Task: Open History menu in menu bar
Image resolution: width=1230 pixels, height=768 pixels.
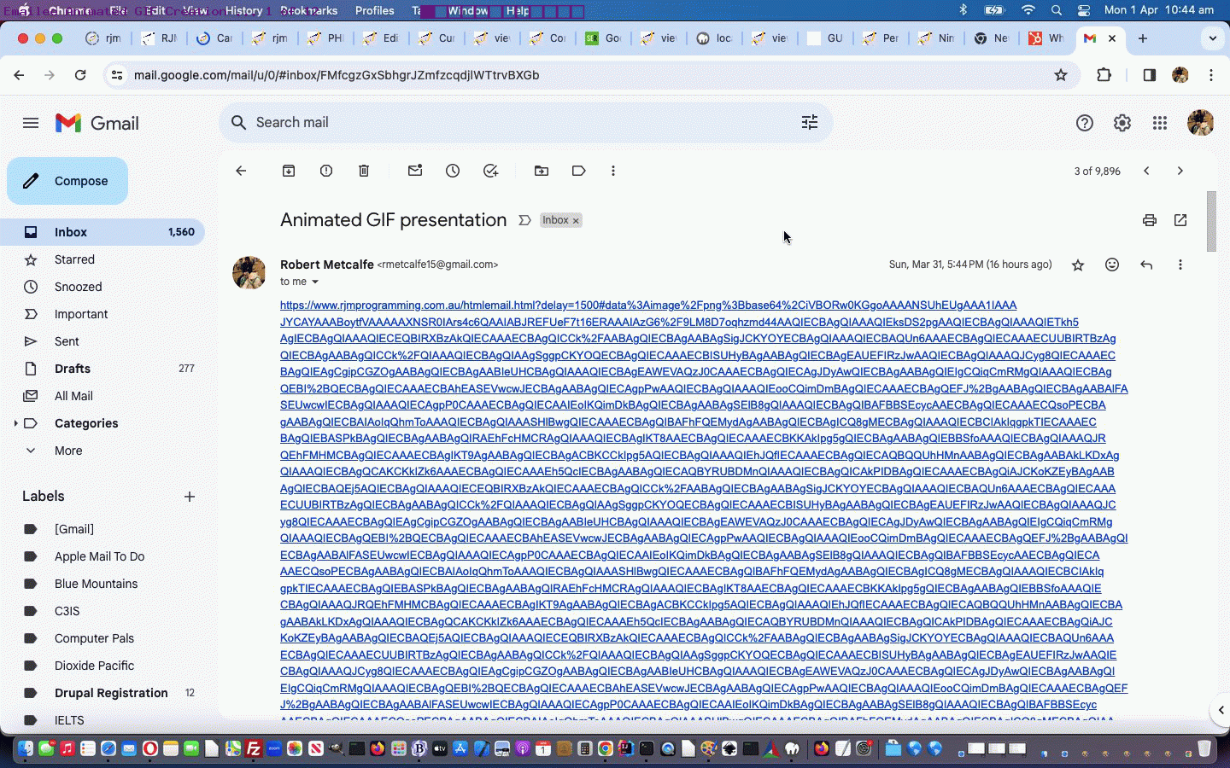Action: coord(244,10)
